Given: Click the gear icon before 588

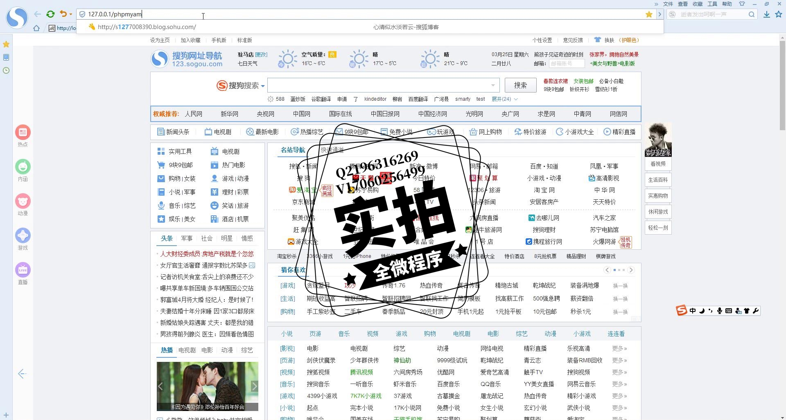Looking at the screenshot, I should click(270, 99).
